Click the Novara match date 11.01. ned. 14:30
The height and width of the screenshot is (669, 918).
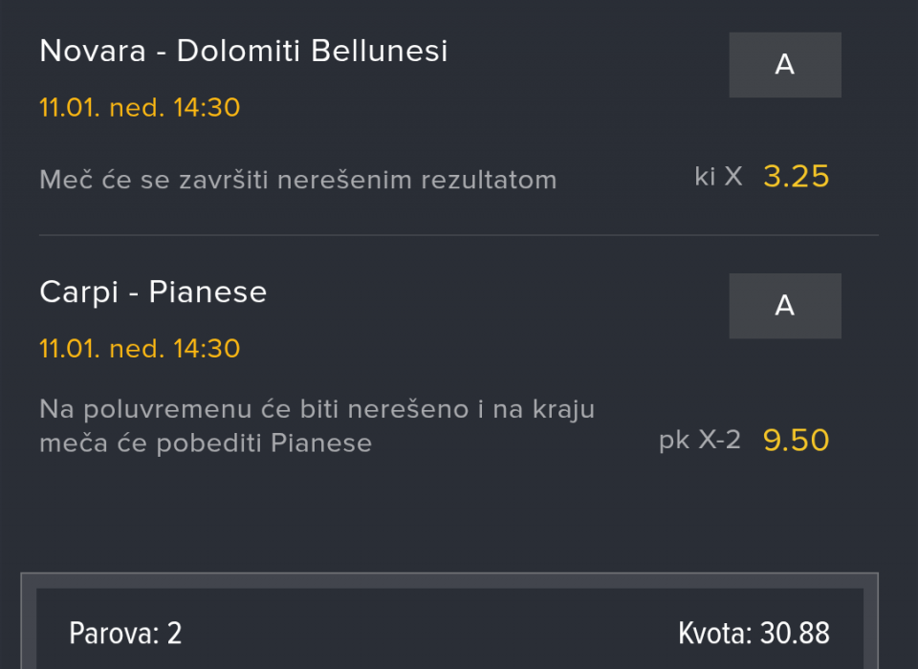(x=140, y=108)
